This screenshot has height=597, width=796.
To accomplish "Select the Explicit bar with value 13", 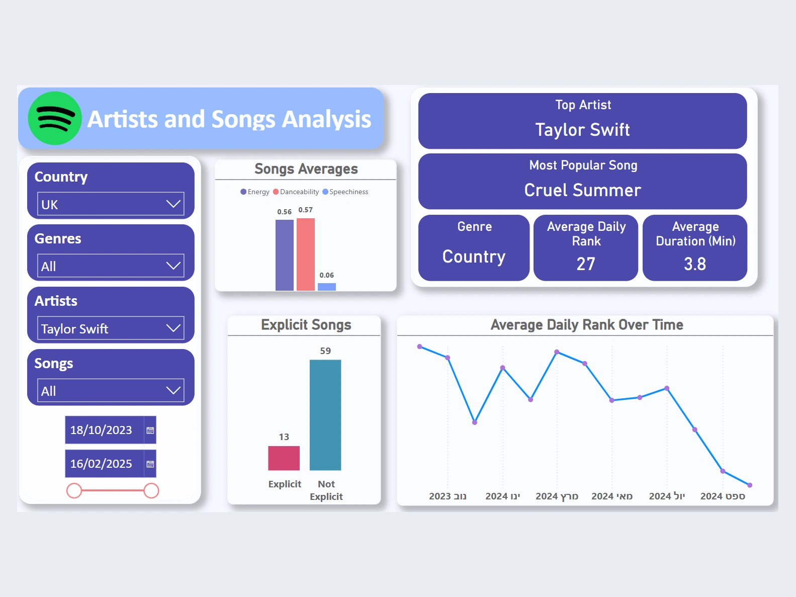I will pyautogui.click(x=284, y=458).
